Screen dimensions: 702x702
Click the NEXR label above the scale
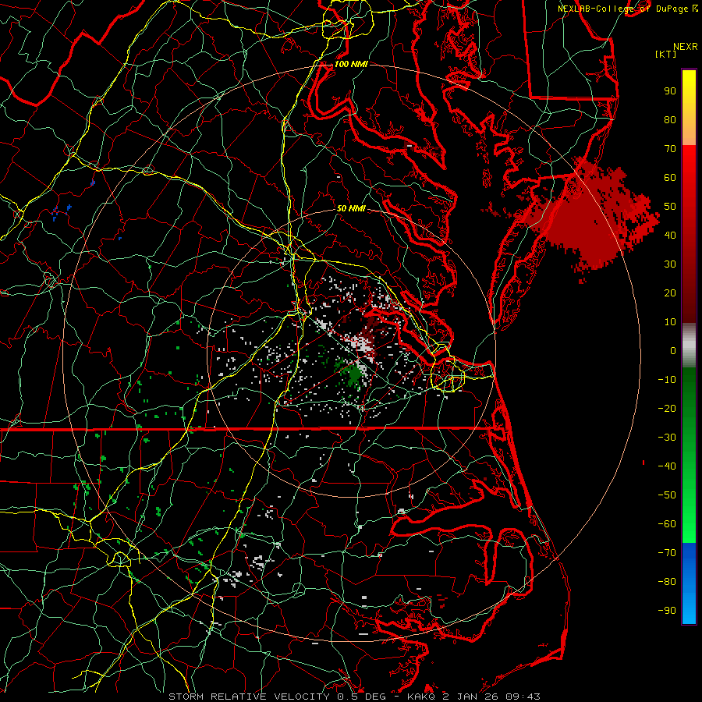685,47
